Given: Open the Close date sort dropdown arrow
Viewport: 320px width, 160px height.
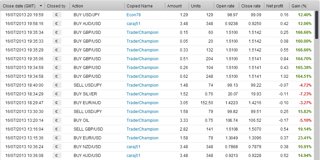Looking at the screenshot, I should (x=41, y=6).
